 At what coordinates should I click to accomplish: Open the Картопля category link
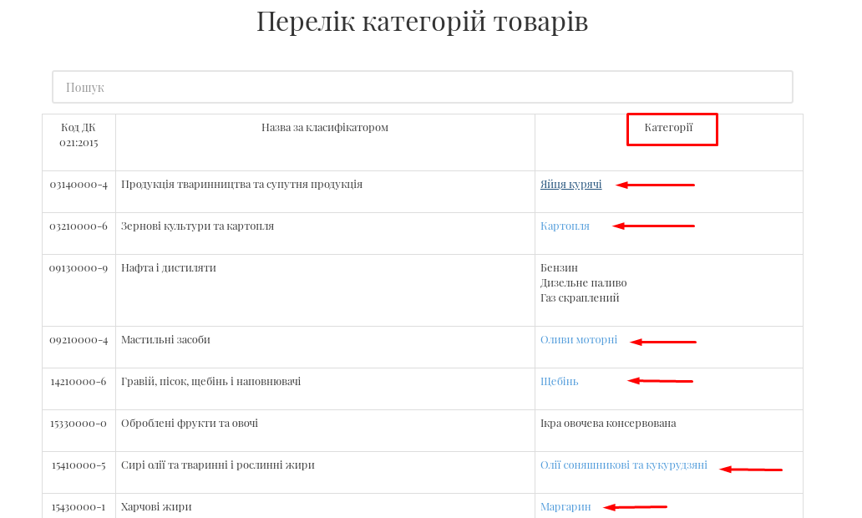pos(565,226)
